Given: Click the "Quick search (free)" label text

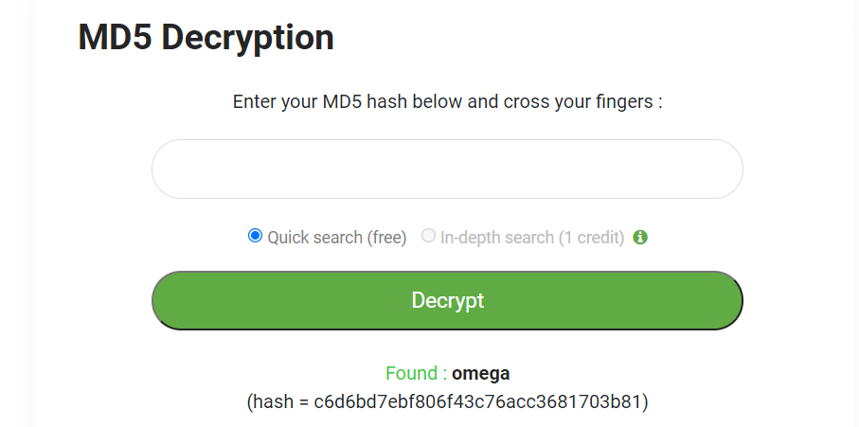Looking at the screenshot, I should coord(336,237).
